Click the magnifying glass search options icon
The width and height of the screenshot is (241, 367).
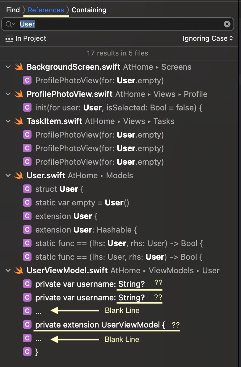click(x=10, y=24)
